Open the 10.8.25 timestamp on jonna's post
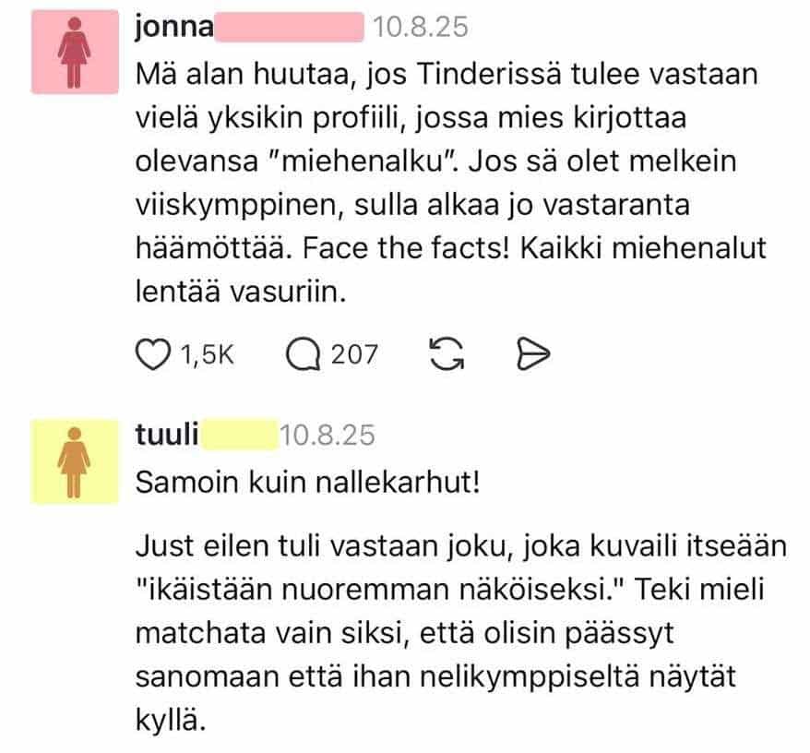 click(420, 28)
